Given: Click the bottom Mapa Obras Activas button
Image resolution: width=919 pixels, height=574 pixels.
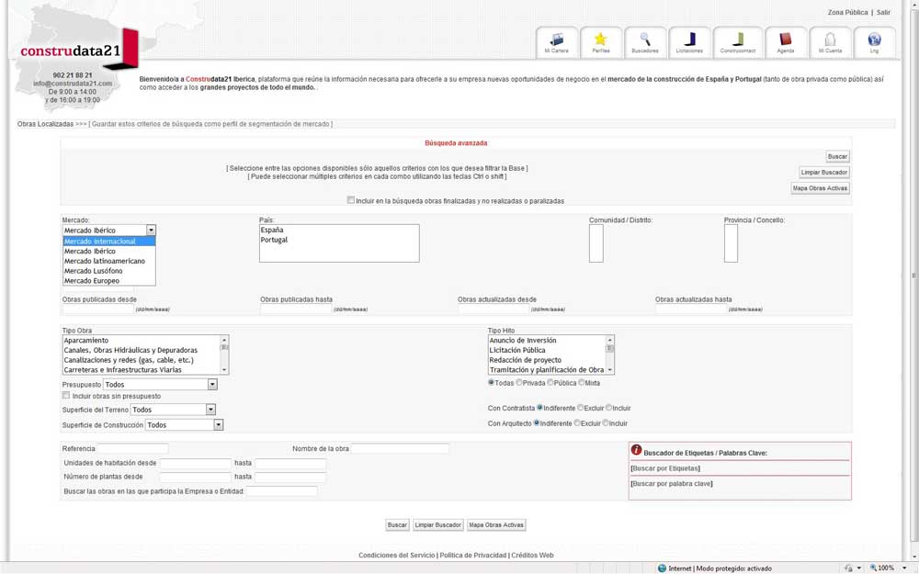Looking at the screenshot, I should point(496,524).
